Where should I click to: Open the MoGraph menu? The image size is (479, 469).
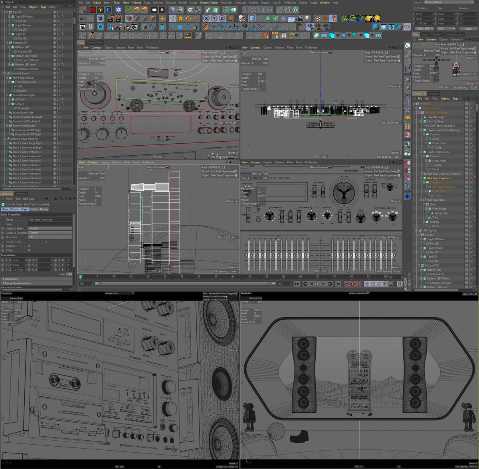pos(226,2)
